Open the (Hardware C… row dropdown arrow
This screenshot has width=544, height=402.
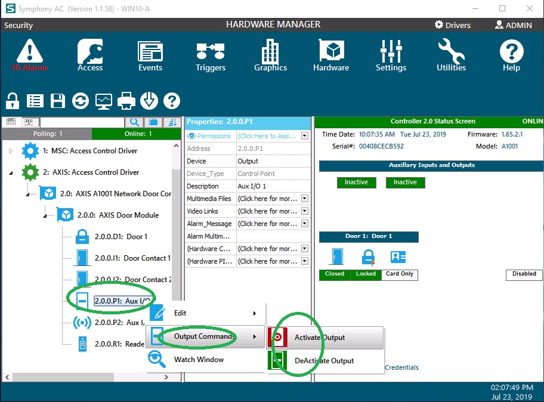coord(305,248)
